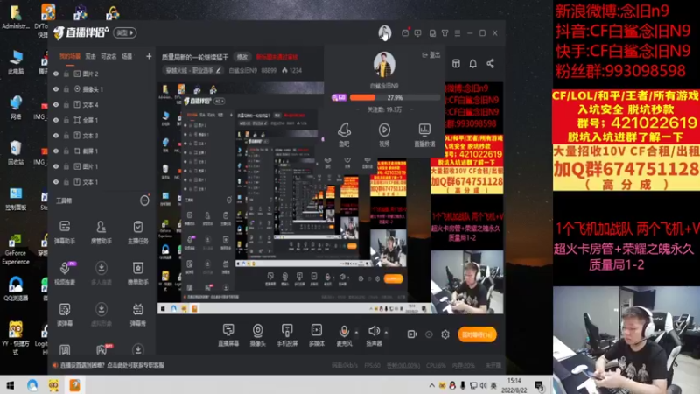Toggle the lock on 摄像头 1 layer
This screenshot has height=394, width=700.
[66, 89]
